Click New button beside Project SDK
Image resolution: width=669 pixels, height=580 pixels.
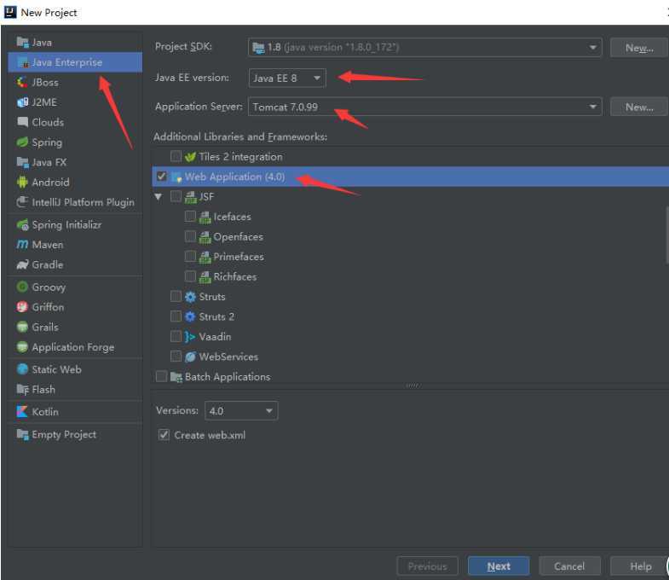(x=639, y=48)
